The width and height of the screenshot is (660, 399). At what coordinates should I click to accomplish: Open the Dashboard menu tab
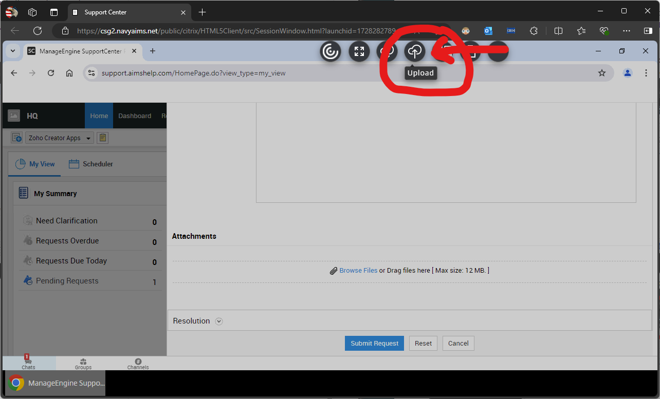tap(135, 116)
